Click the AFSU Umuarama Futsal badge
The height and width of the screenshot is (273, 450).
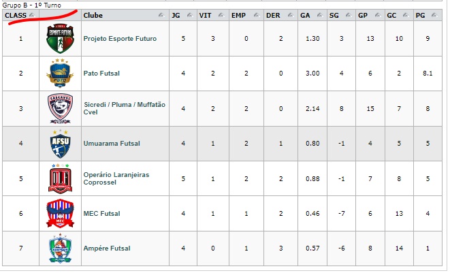(61, 143)
